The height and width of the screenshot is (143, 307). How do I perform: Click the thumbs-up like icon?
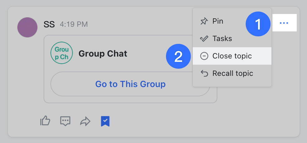point(45,121)
